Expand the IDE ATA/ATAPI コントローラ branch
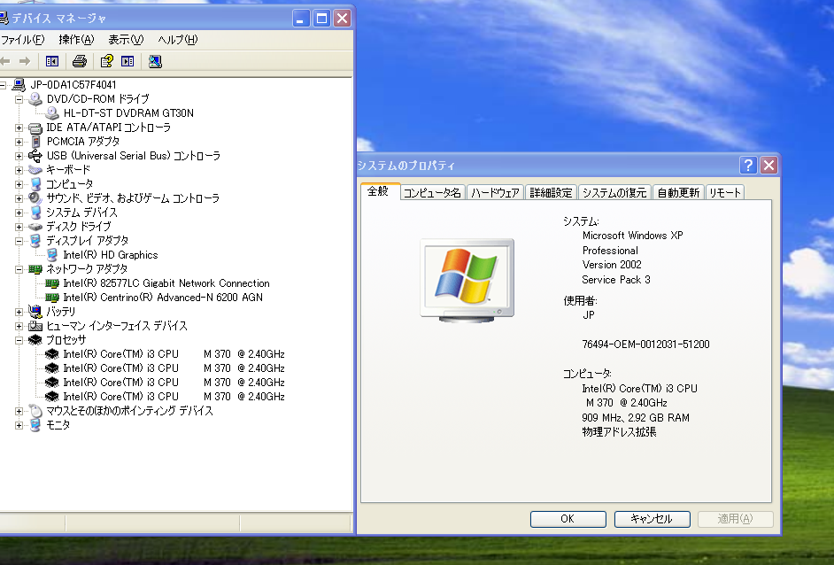This screenshot has width=834, height=565. 19,128
